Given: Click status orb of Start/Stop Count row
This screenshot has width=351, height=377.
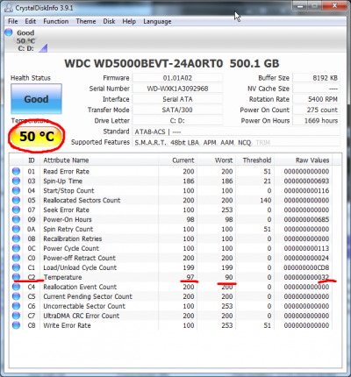Looking at the screenshot, I should (16, 190).
